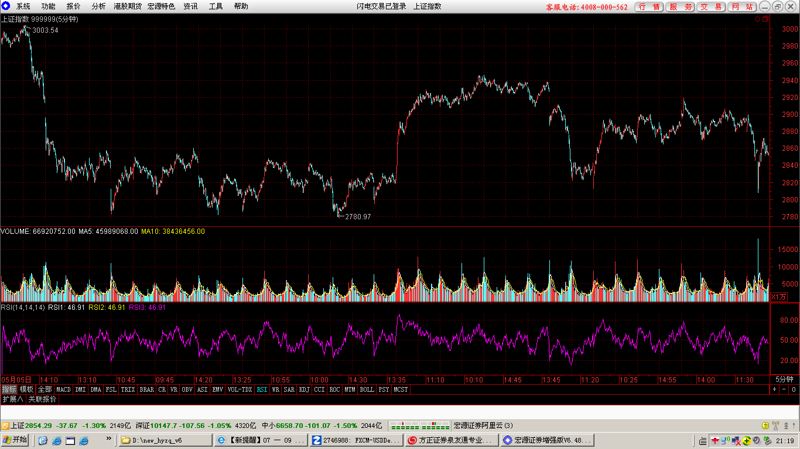The image size is (800, 449).
Task: Click the keyboard icon in the system tray
Action: click(x=703, y=440)
